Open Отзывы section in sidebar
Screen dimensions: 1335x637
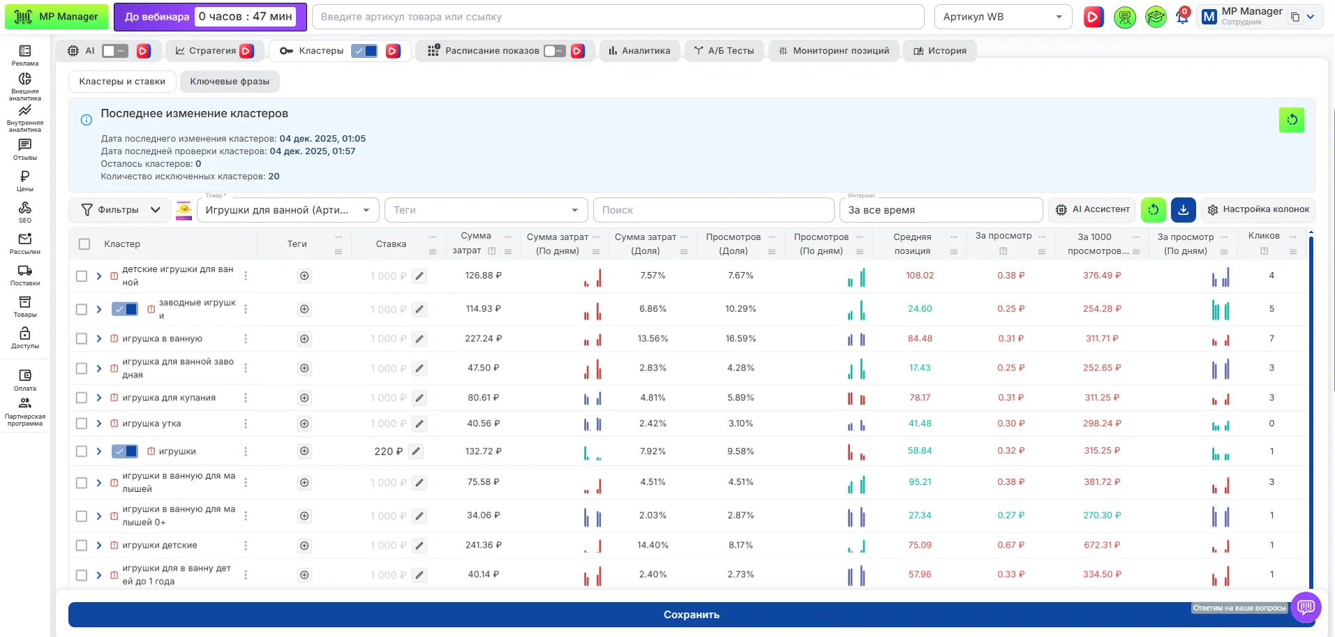(x=24, y=149)
